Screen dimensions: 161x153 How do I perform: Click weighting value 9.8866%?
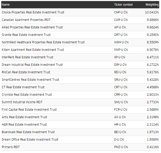click(x=153, y=20)
